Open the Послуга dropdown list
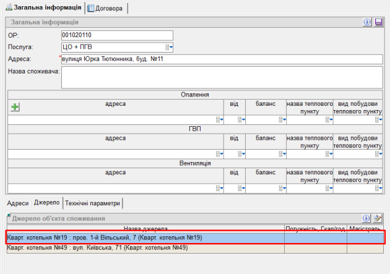 (169, 47)
